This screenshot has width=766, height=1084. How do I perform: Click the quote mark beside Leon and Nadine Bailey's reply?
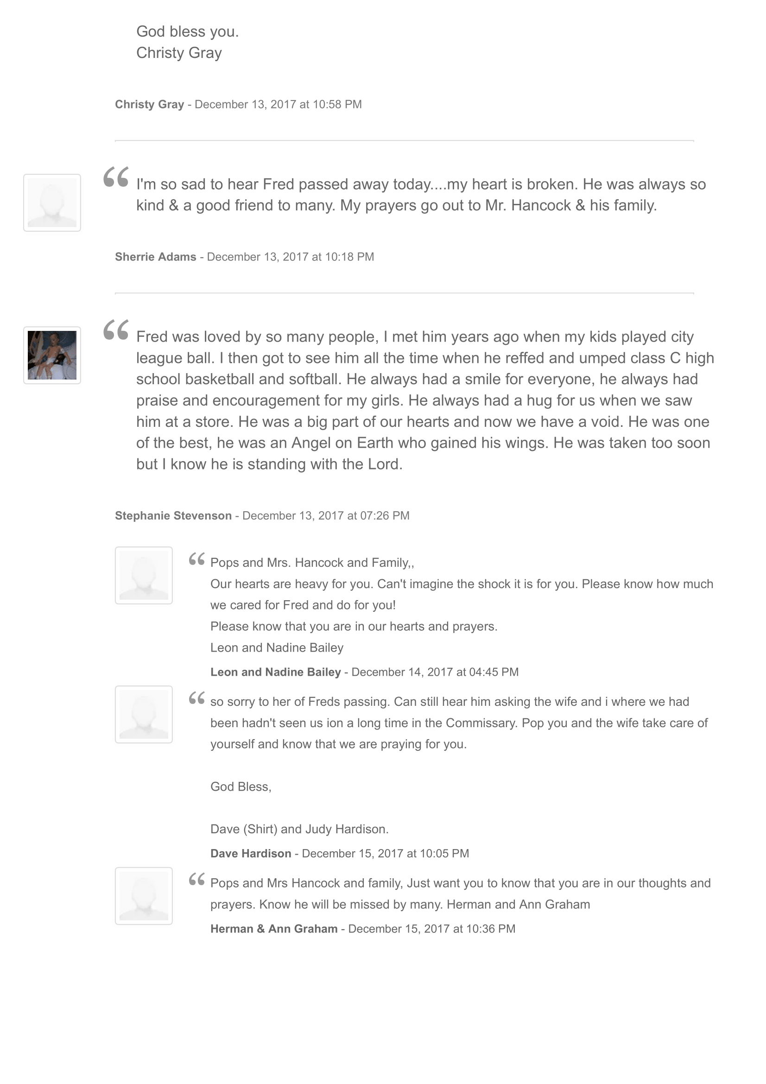coord(196,559)
